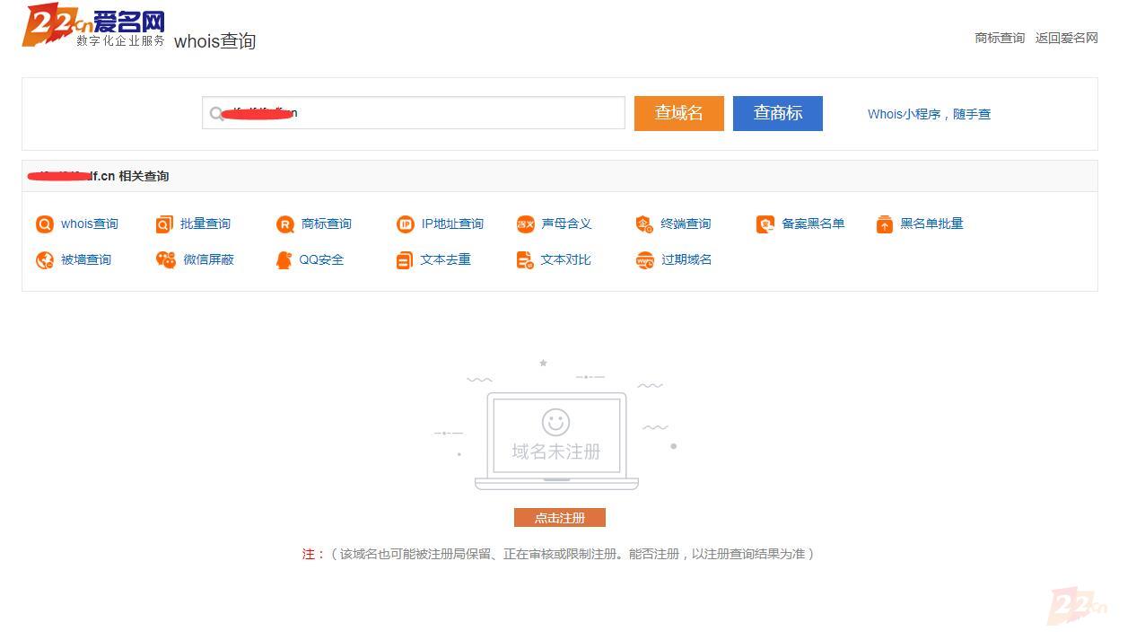Open the Whois小程序，随手查 link
This screenshot has width=1145, height=640.
928,114
